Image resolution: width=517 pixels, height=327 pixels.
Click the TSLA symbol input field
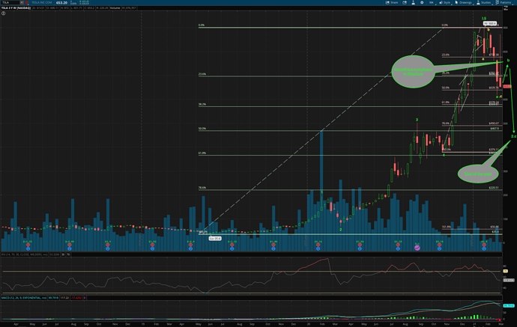tap(10, 2)
